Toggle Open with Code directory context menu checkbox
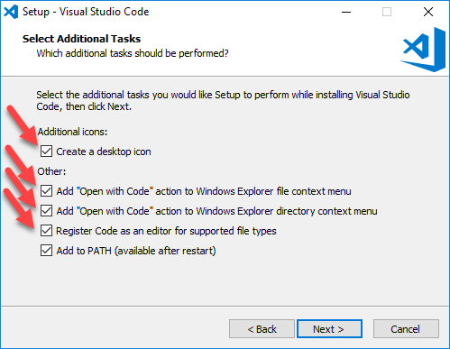The image size is (450, 349). pos(46,211)
